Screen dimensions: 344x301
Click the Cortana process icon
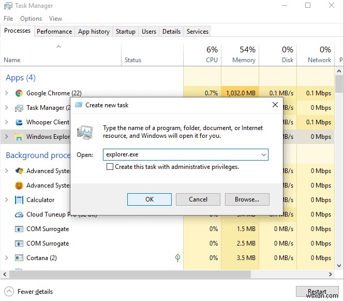[x=19, y=258]
